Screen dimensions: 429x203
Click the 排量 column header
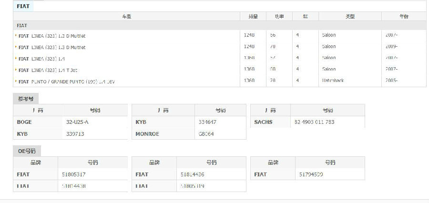pyautogui.click(x=253, y=16)
